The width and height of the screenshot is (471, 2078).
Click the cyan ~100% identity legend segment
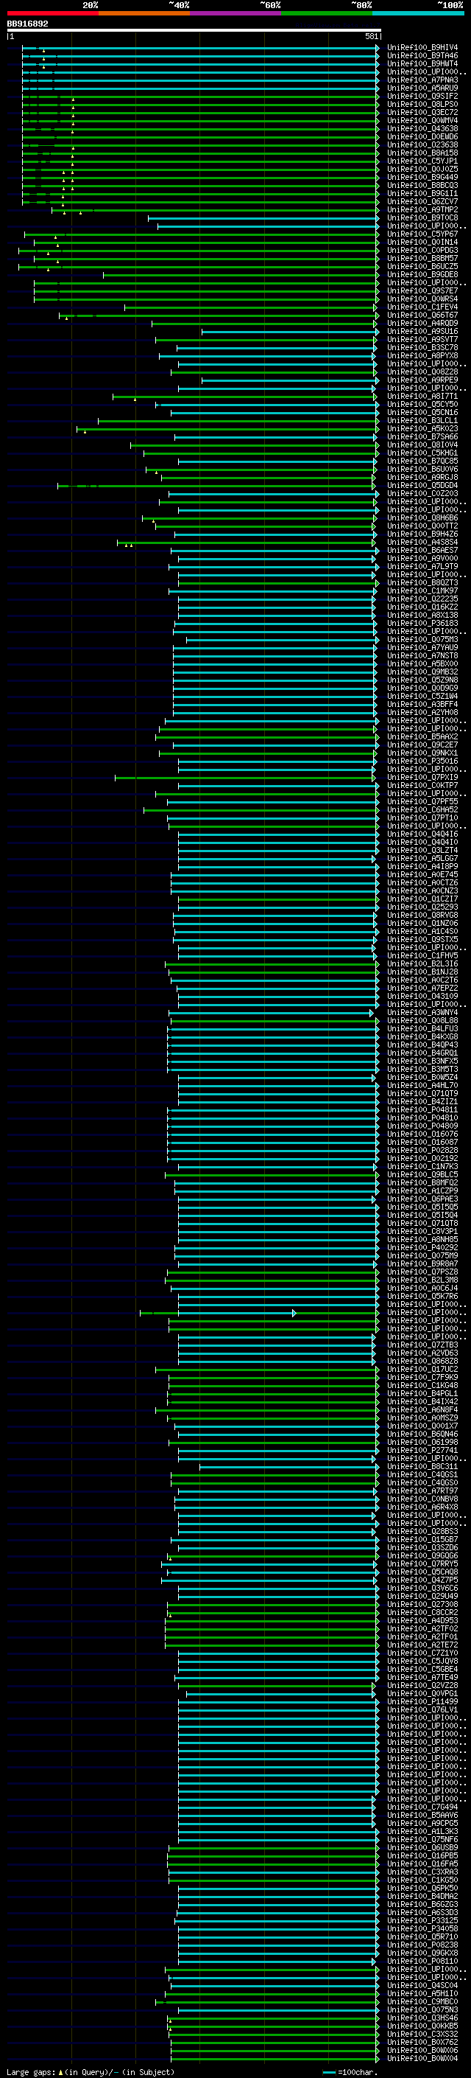coord(418,14)
